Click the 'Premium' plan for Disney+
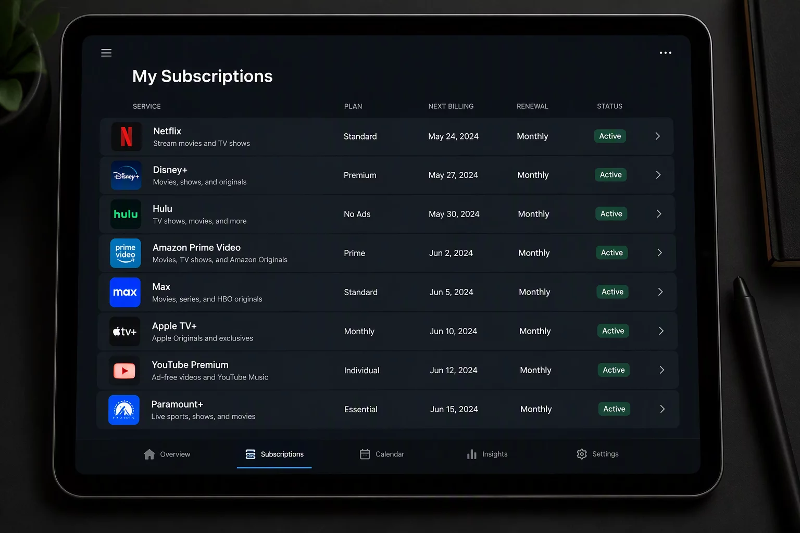 360,175
